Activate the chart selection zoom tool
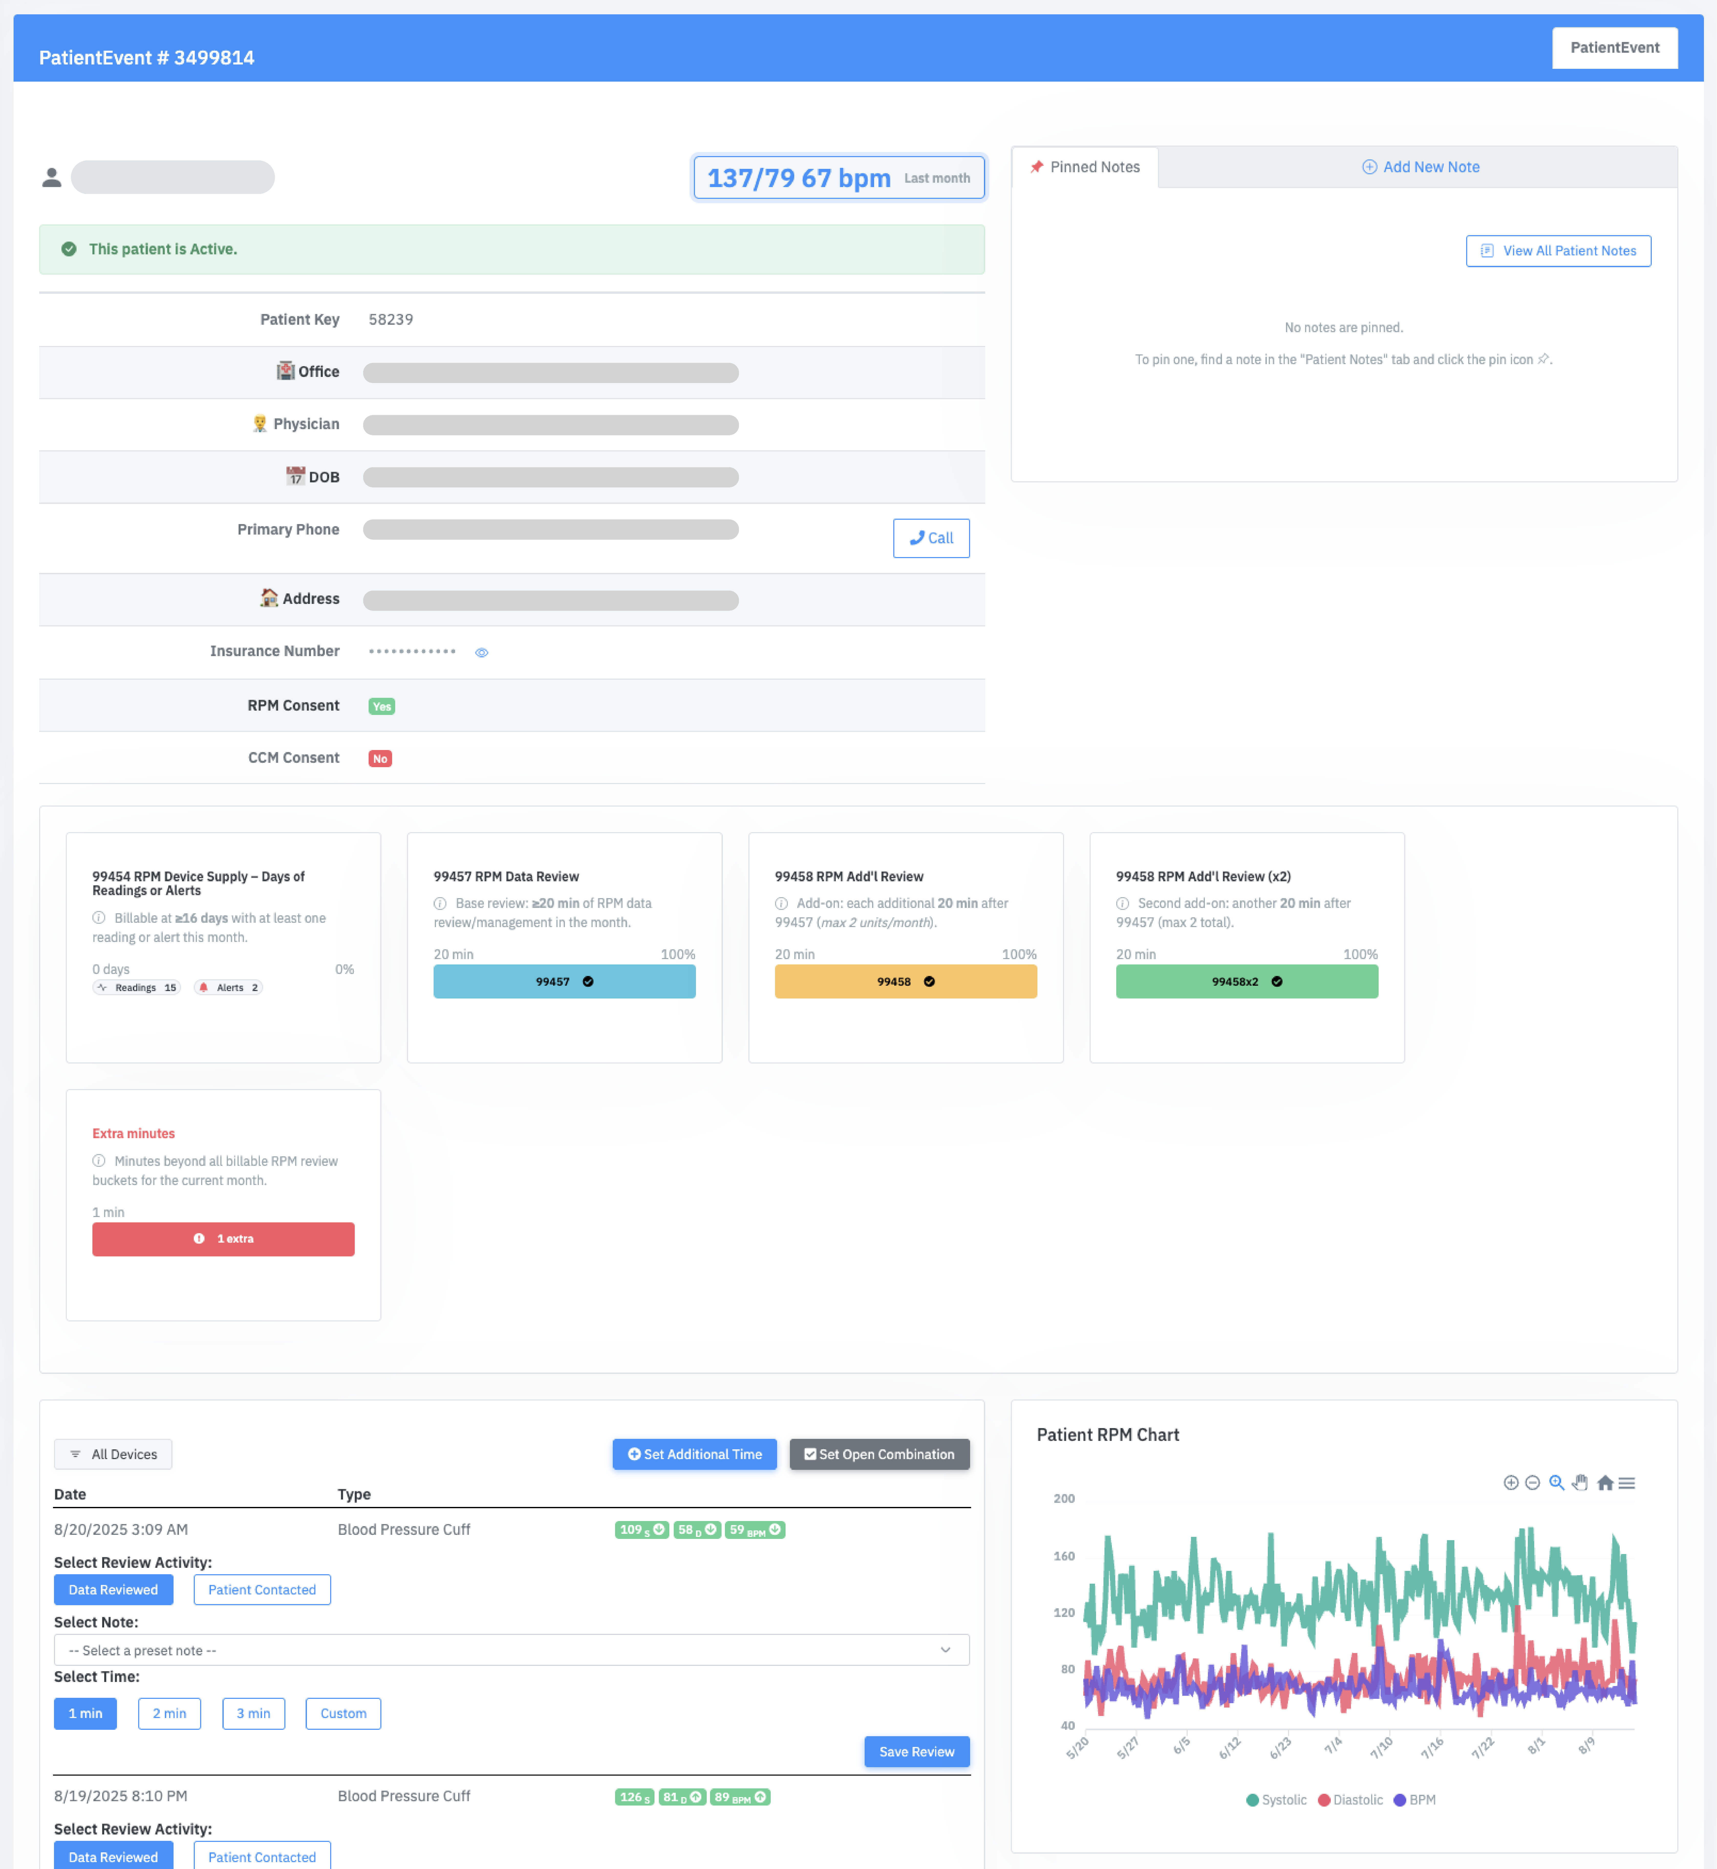This screenshot has width=1717, height=1869. click(x=1556, y=1483)
